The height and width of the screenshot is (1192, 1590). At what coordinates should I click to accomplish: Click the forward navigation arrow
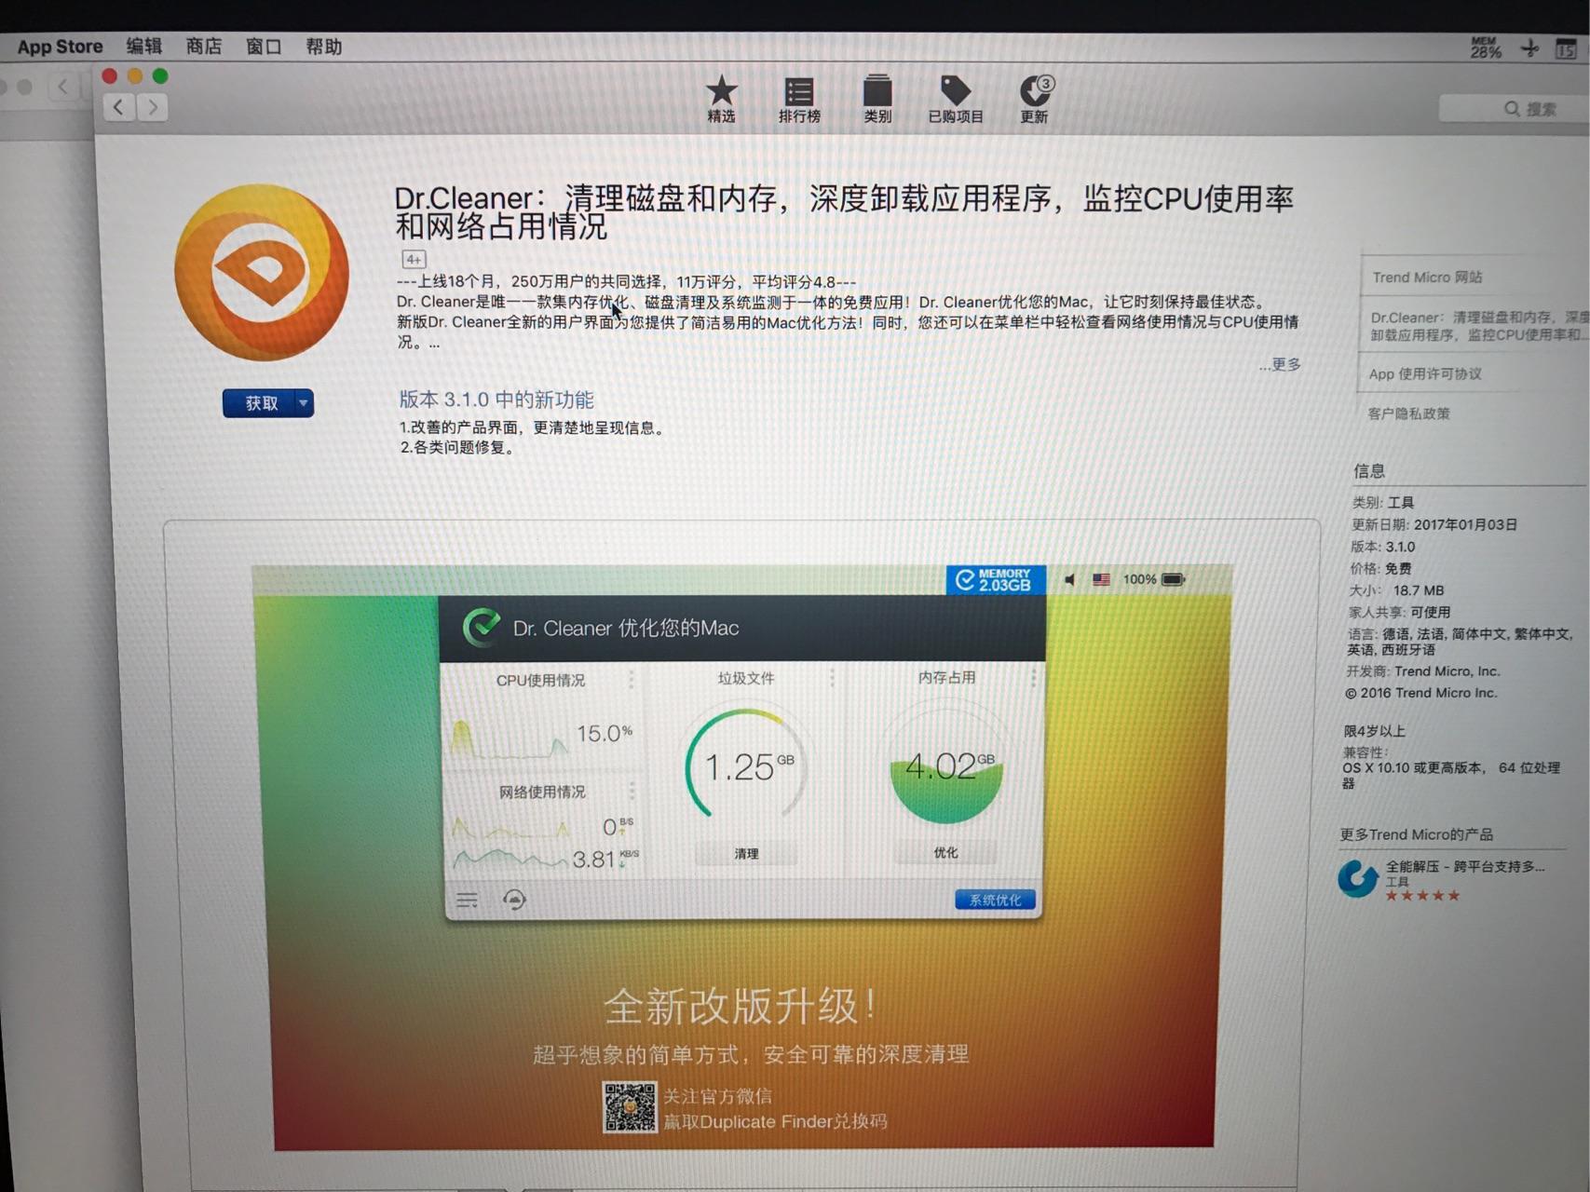(x=154, y=108)
